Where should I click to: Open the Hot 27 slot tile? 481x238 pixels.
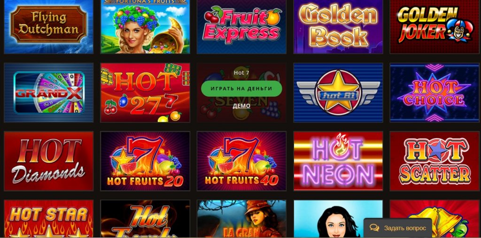coord(145,92)
